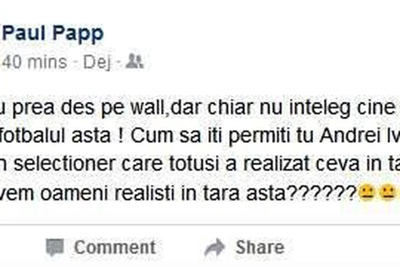Click the Comment speech bubble icon
The image size is (400, 267).
(x=54, y=247)
